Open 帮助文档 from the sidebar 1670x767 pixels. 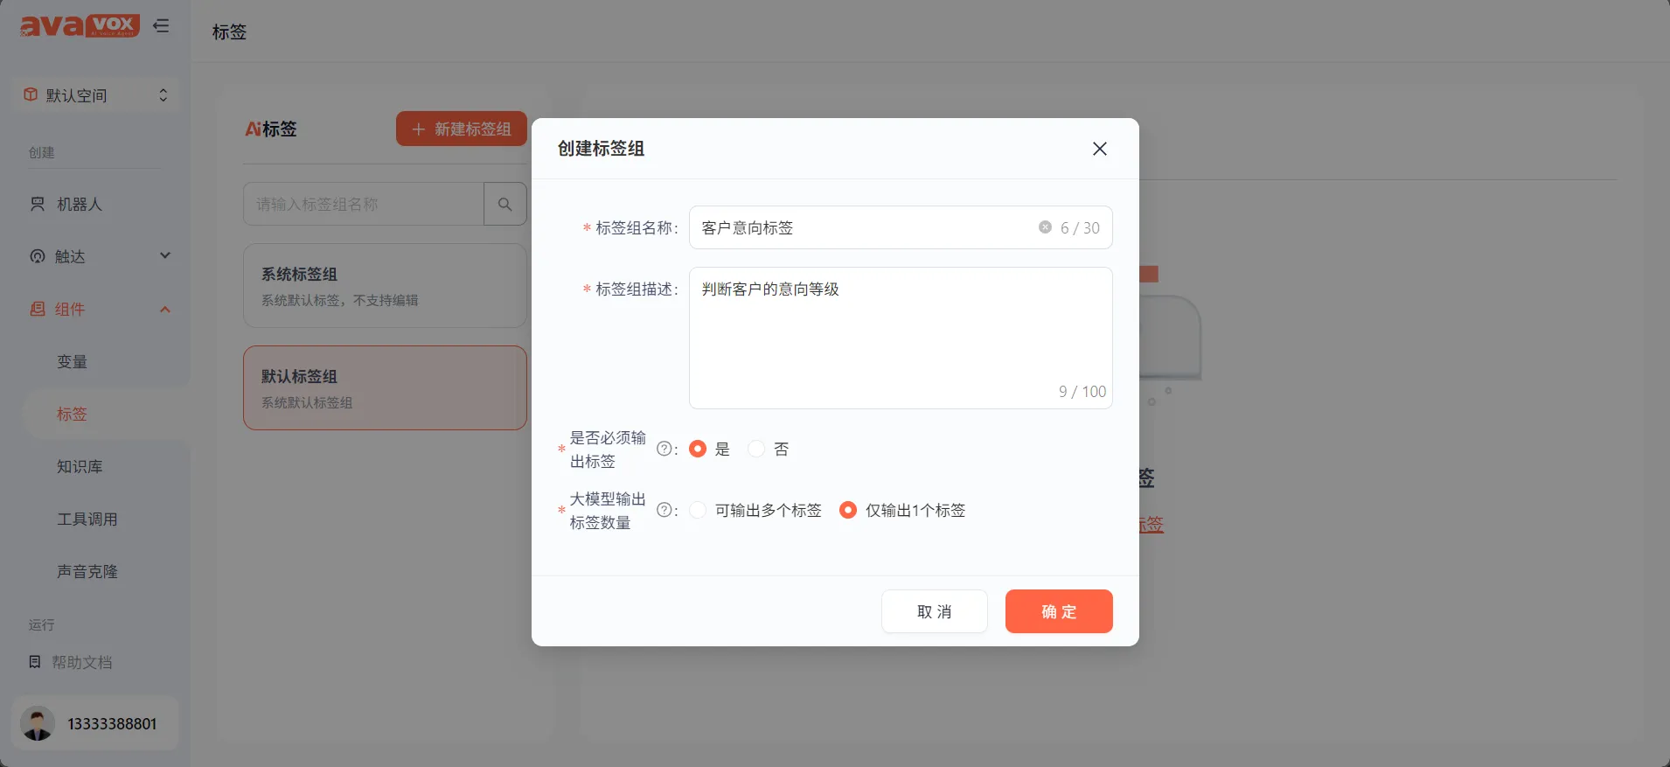81,662
